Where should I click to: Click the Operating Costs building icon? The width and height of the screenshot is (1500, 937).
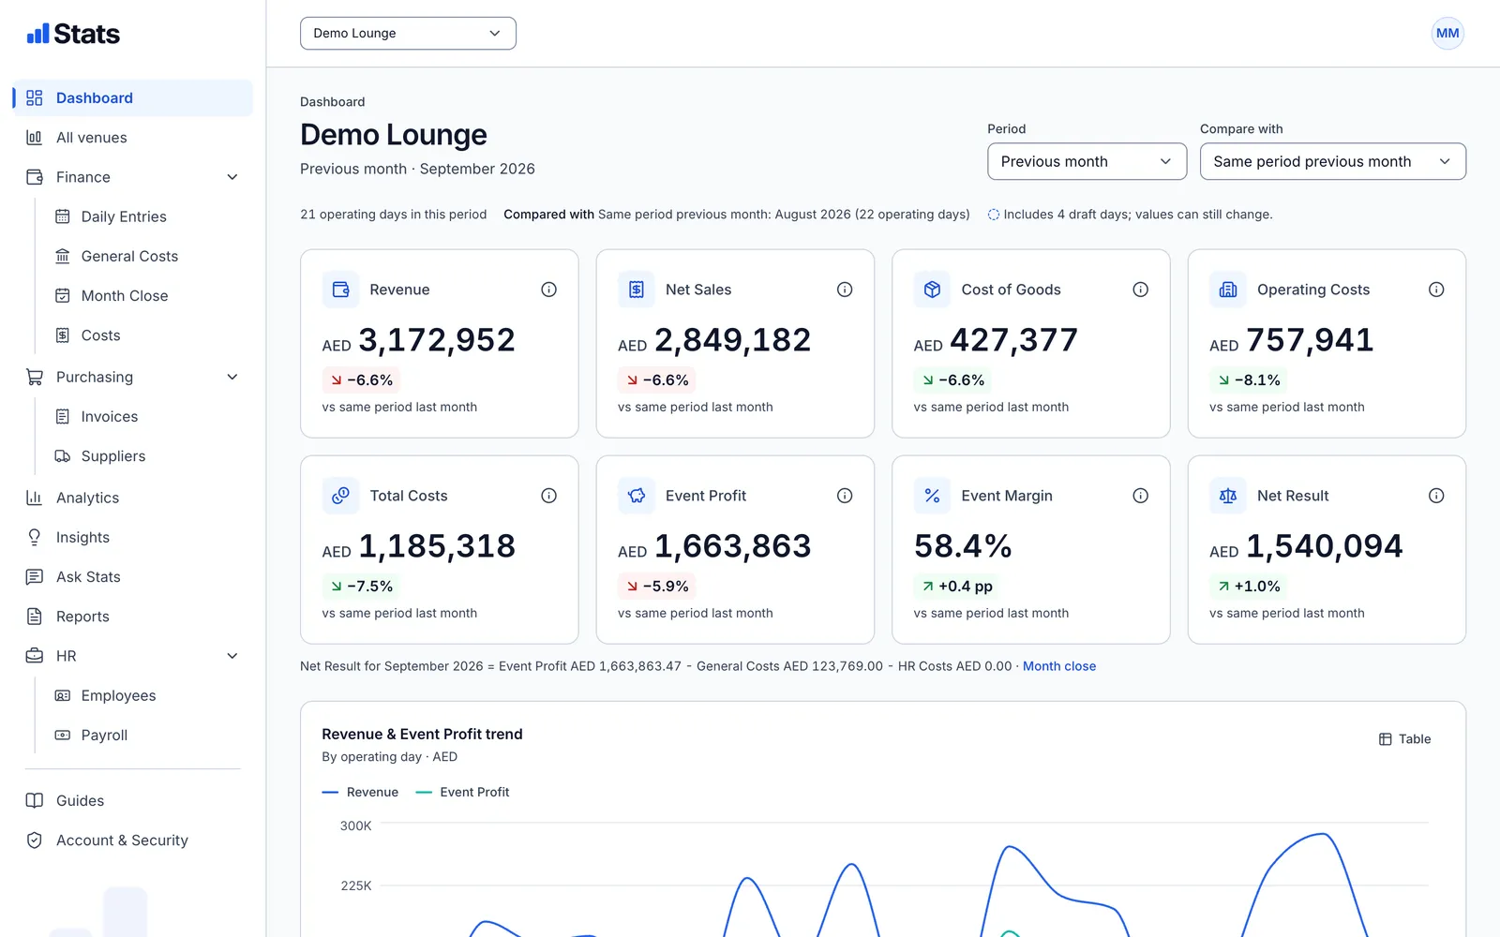coord(1228,290)
